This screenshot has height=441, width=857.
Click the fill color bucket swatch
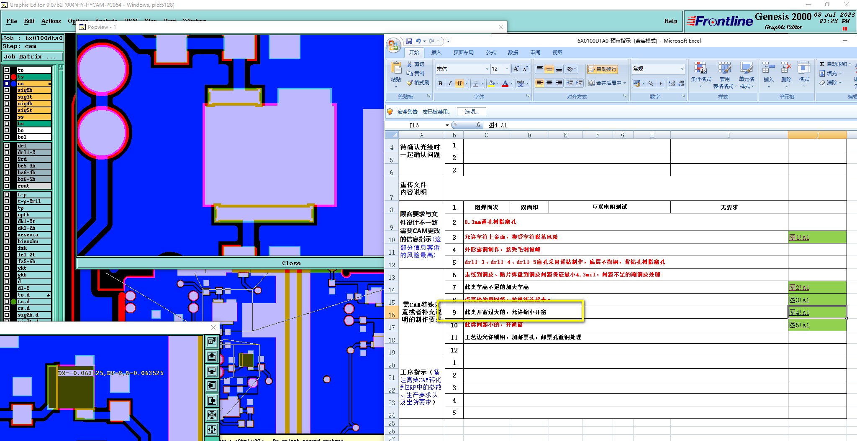pyautogui.click(x=492, y=84)
